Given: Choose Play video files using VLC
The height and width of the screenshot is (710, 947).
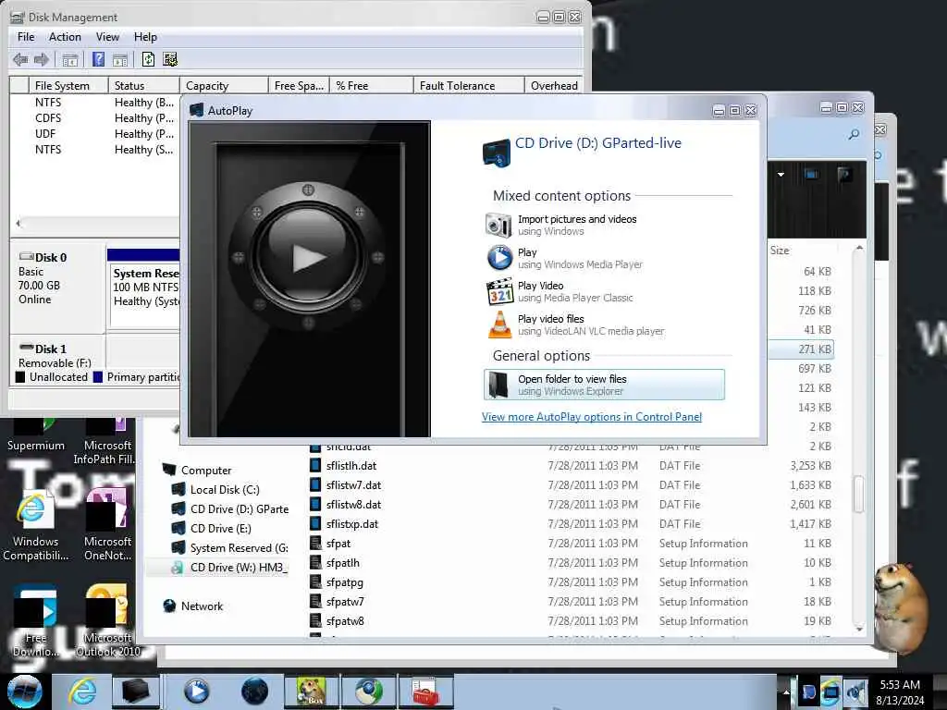Looking at the screenshot, I should click(x=604, y=324).
